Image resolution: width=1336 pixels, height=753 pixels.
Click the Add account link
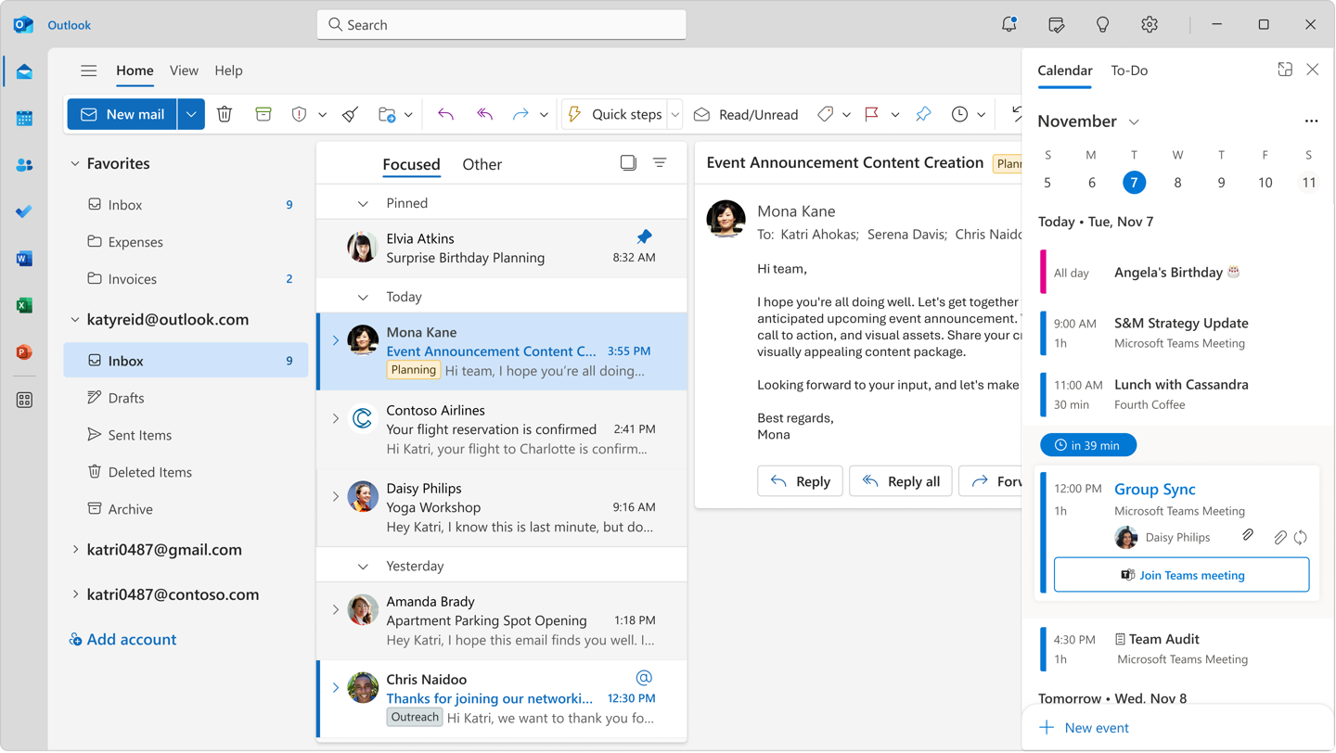131,640
